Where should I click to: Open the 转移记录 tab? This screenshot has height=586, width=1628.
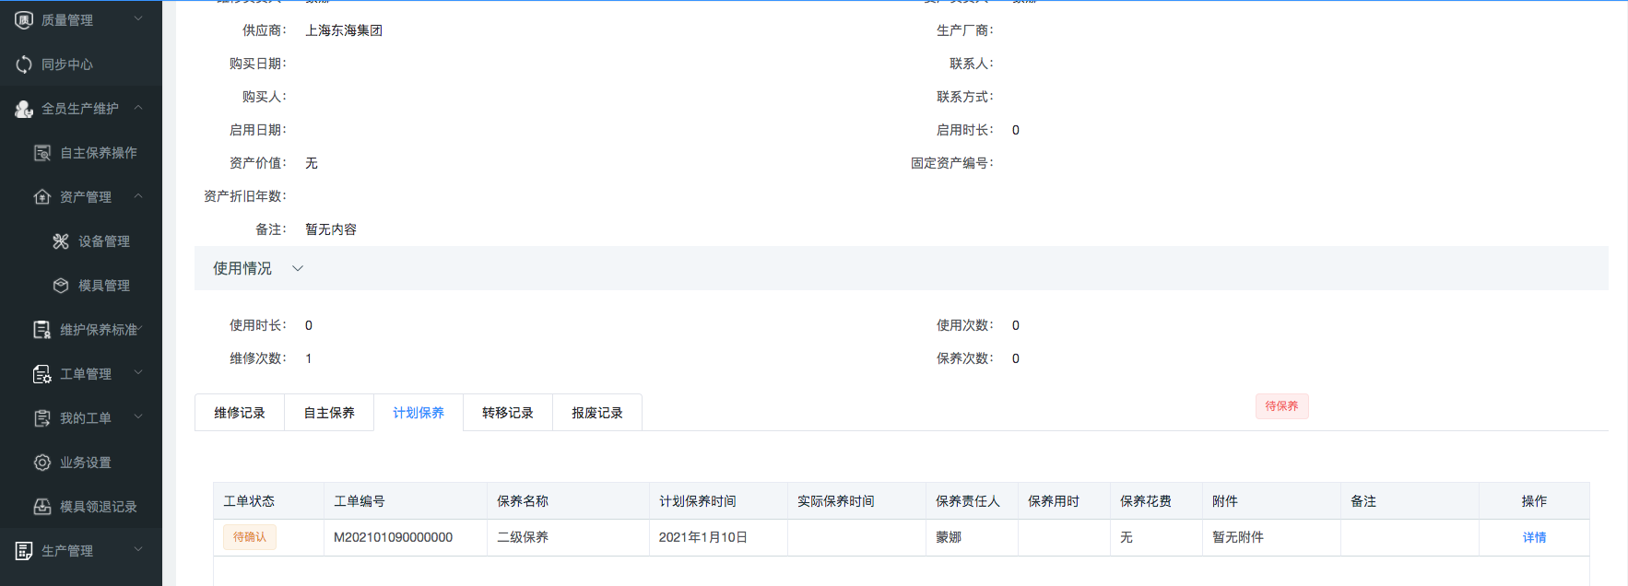point(508,413)
